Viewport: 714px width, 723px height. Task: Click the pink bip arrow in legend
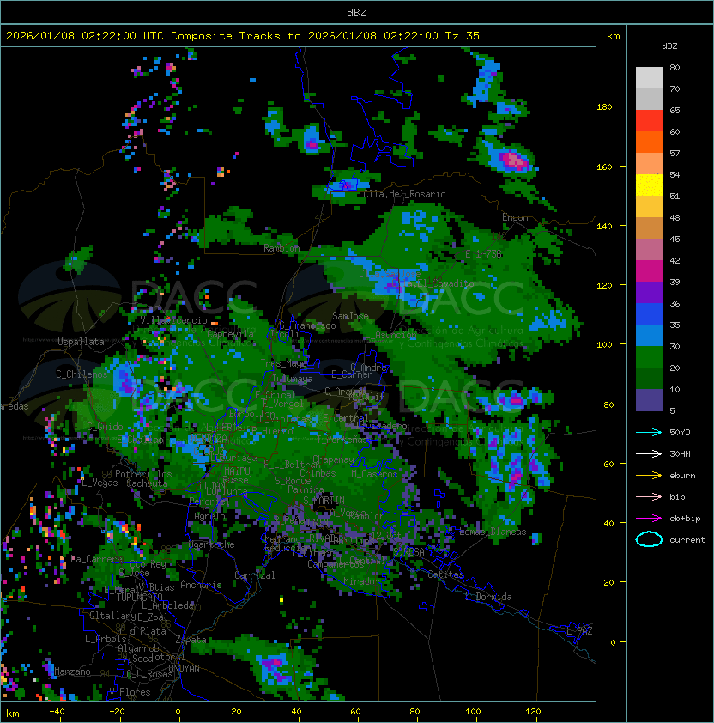(x=649, y=496)
